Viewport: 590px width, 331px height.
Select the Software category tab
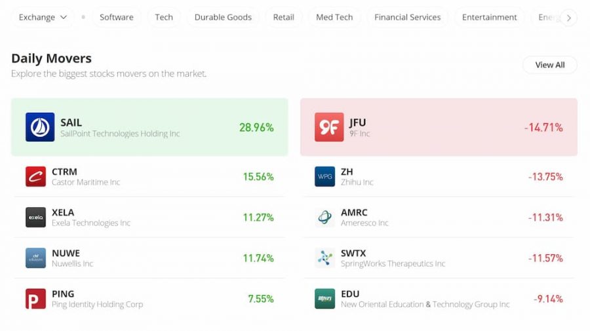point(117,17)
